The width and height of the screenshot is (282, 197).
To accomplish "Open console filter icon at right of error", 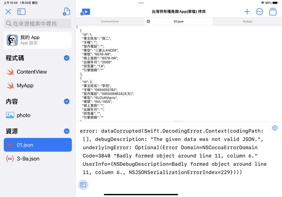I will click(275, 128).
